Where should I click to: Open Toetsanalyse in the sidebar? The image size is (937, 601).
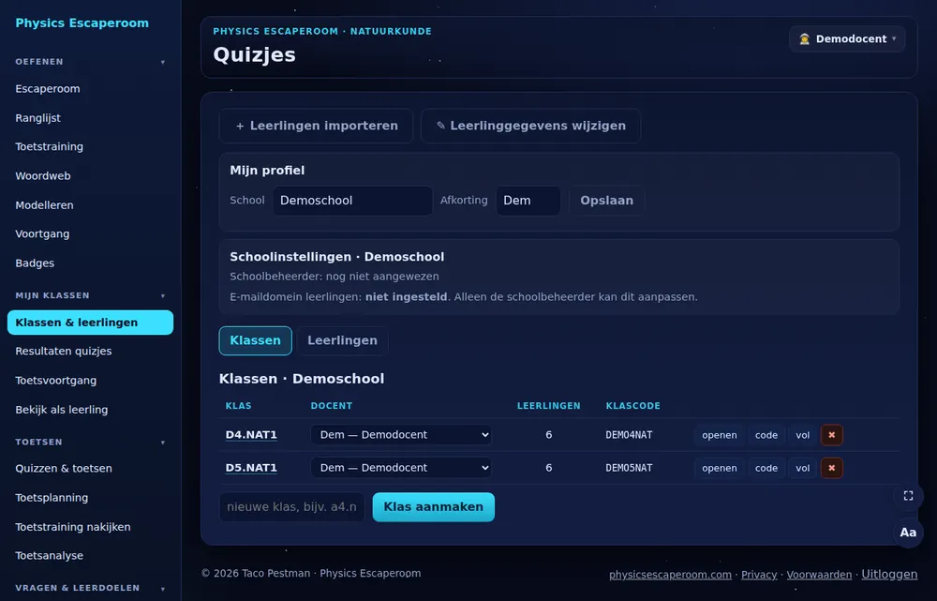coord(90,556)
